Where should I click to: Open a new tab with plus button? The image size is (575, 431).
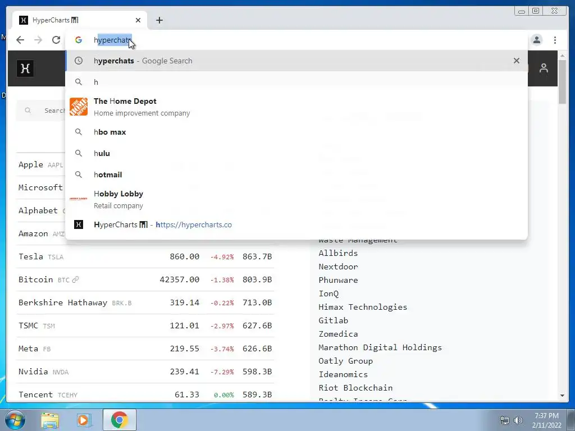coord(159,20)
